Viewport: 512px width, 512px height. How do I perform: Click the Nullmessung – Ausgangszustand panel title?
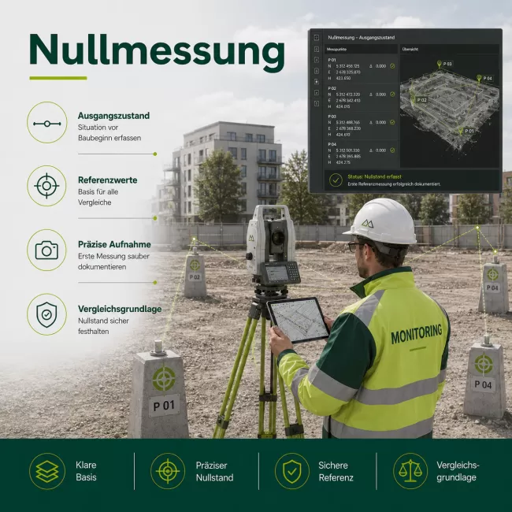361,38
